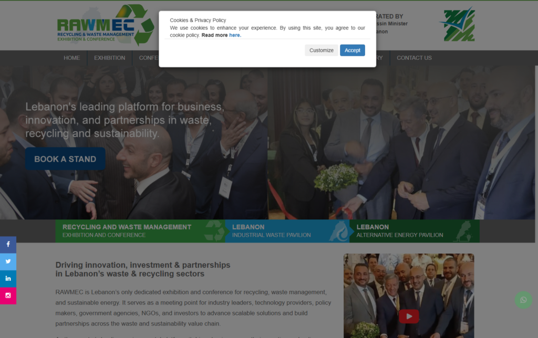Select Recycling and Waste Management exhibition banner
Image resolution: width=538 pixels, height=338 pixels.
(x=140, y=231)
